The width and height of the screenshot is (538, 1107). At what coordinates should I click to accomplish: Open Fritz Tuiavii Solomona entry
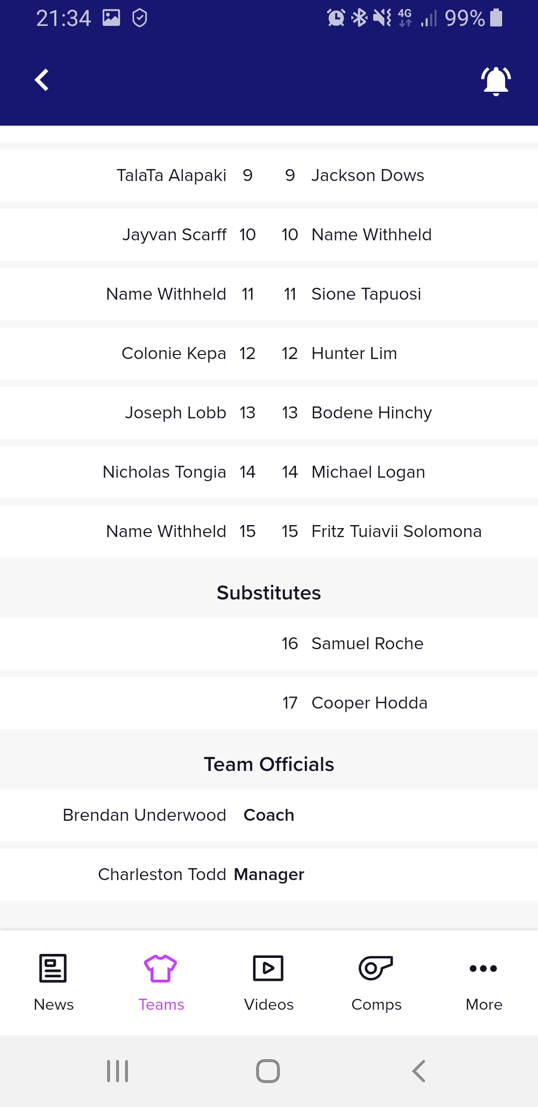coord(397,532)
